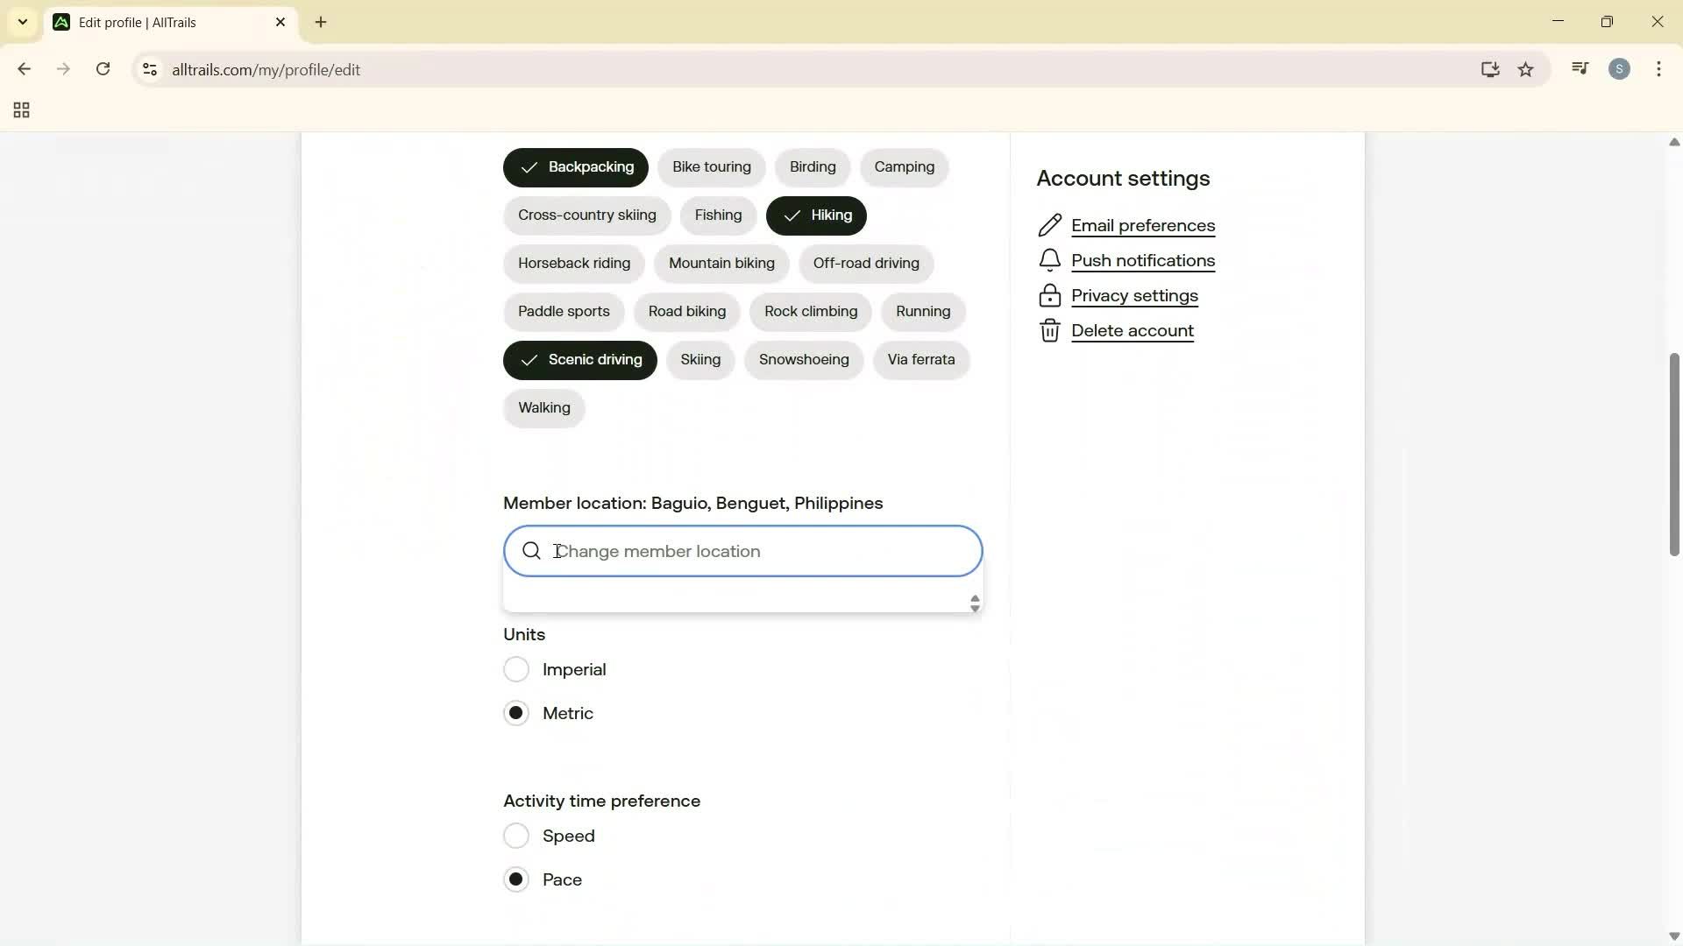1683x946 pixels.
Task: Select the Imperial units radio button
Action: (x=516, y=668)
